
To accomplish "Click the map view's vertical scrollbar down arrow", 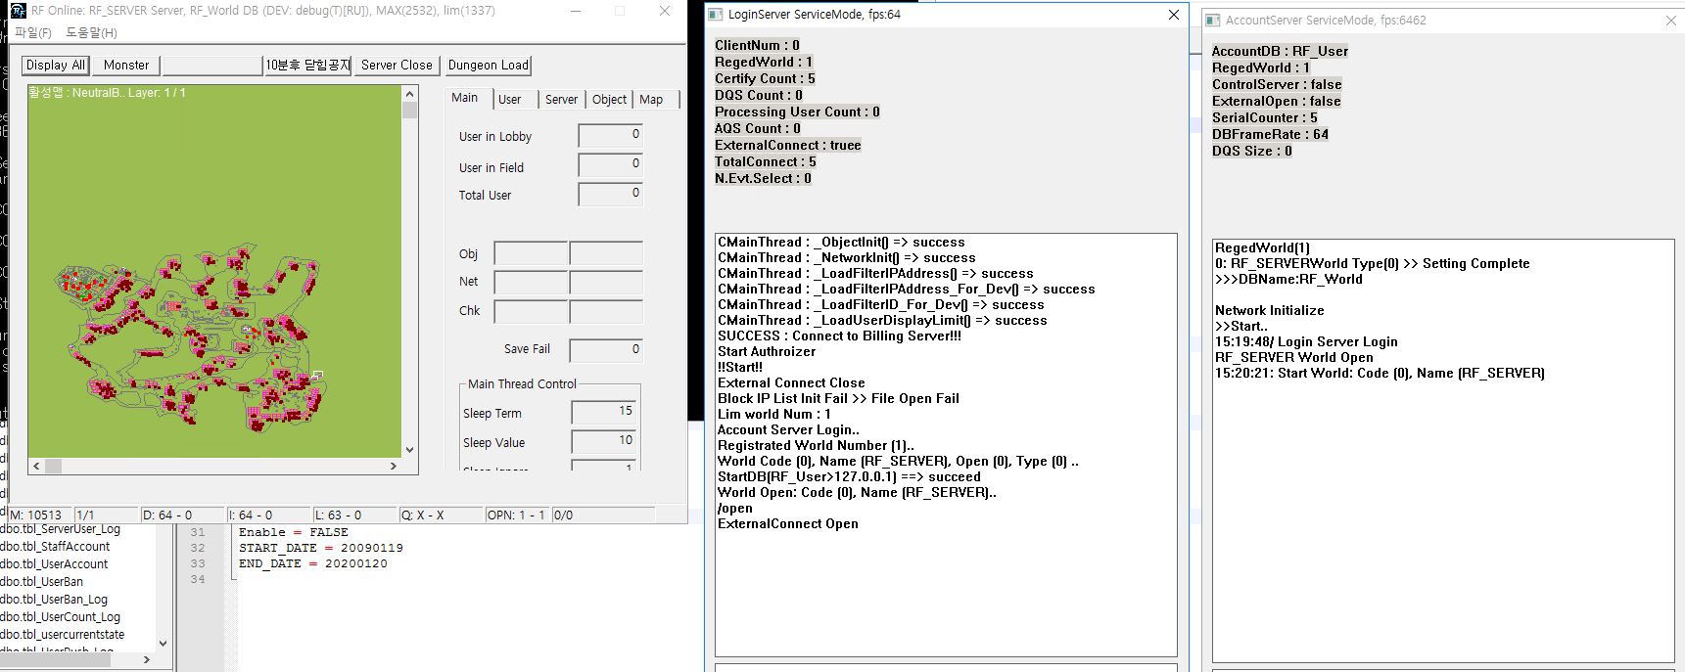I will tap(409, 450).
